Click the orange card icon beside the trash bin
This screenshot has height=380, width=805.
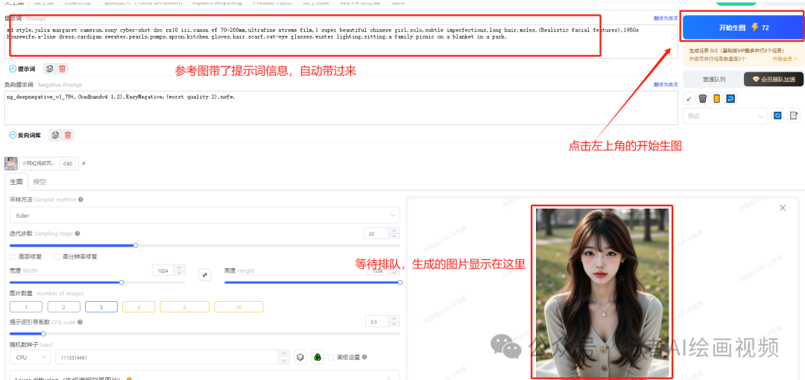pos(717,98)
